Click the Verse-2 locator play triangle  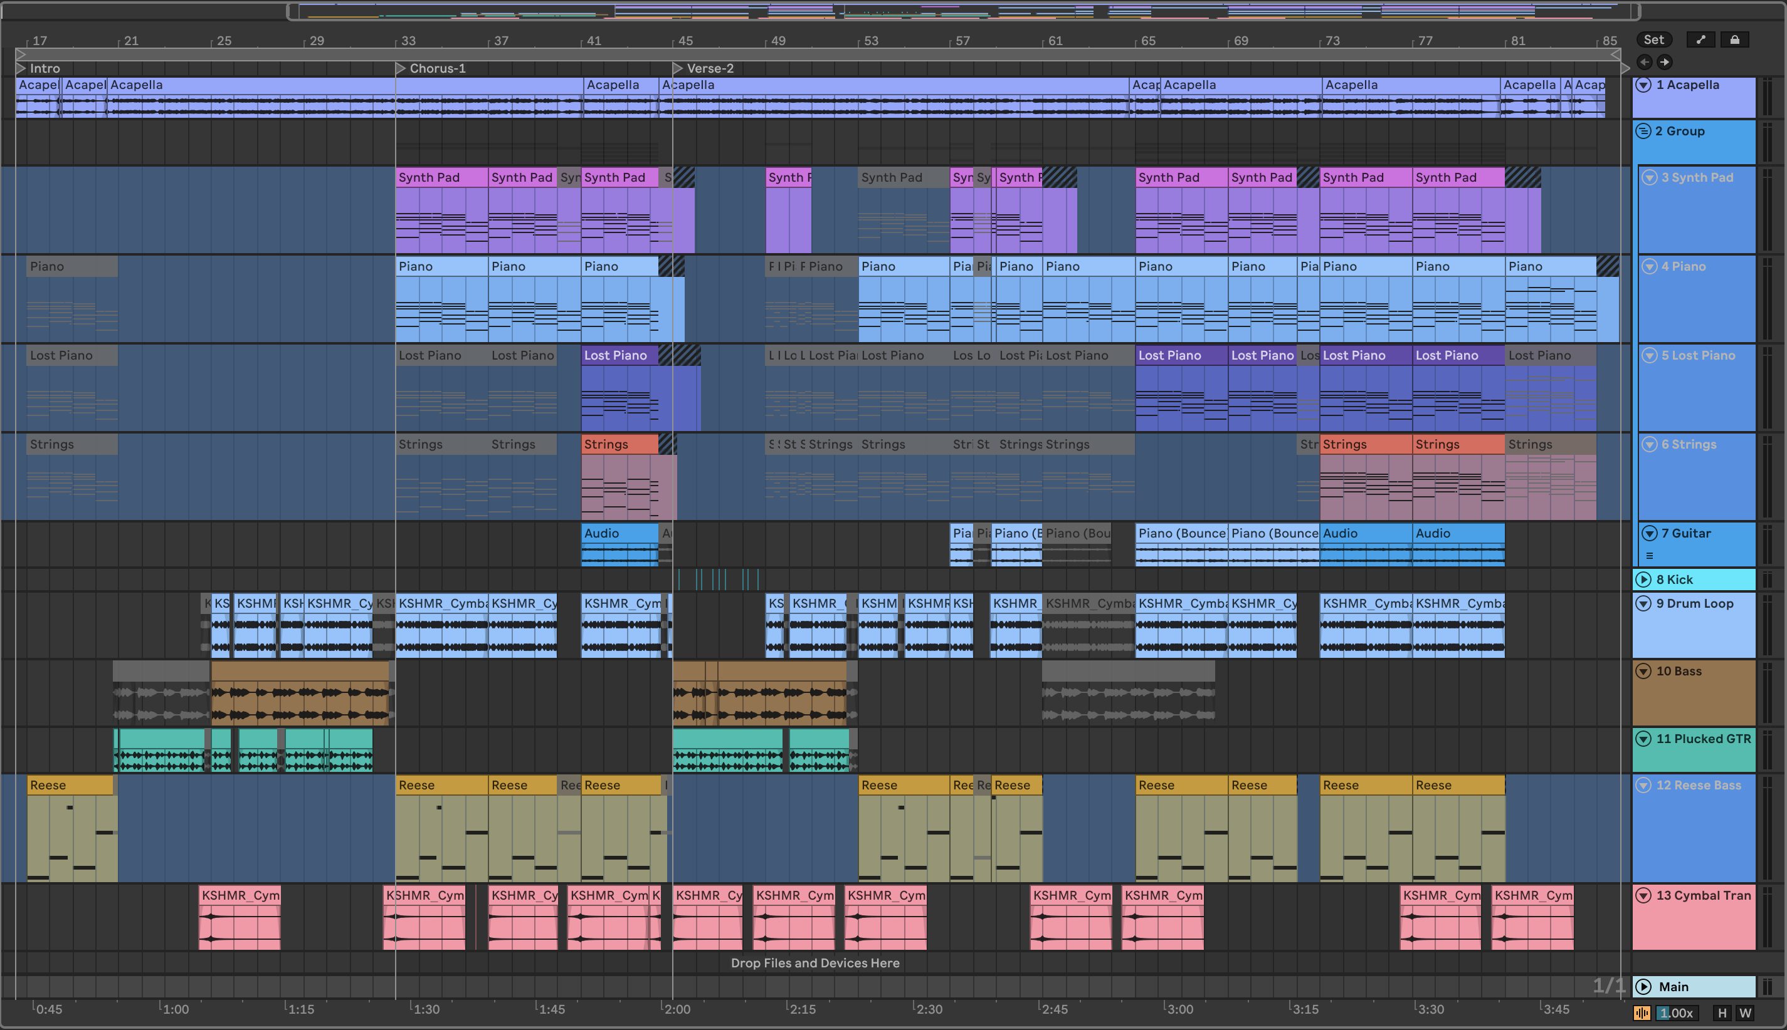tap(677, 69)
